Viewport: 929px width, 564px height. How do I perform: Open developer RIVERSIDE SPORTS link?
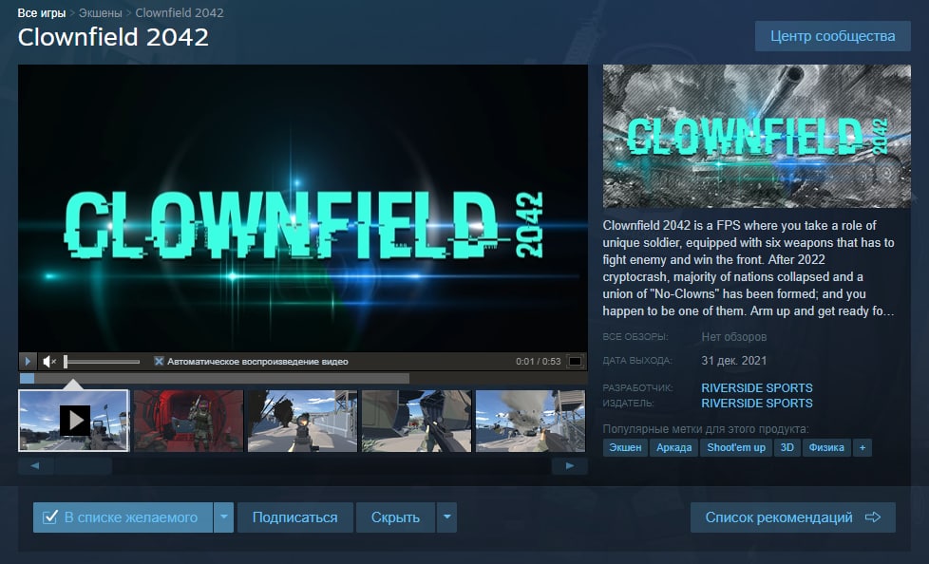(x=756, y=388)
